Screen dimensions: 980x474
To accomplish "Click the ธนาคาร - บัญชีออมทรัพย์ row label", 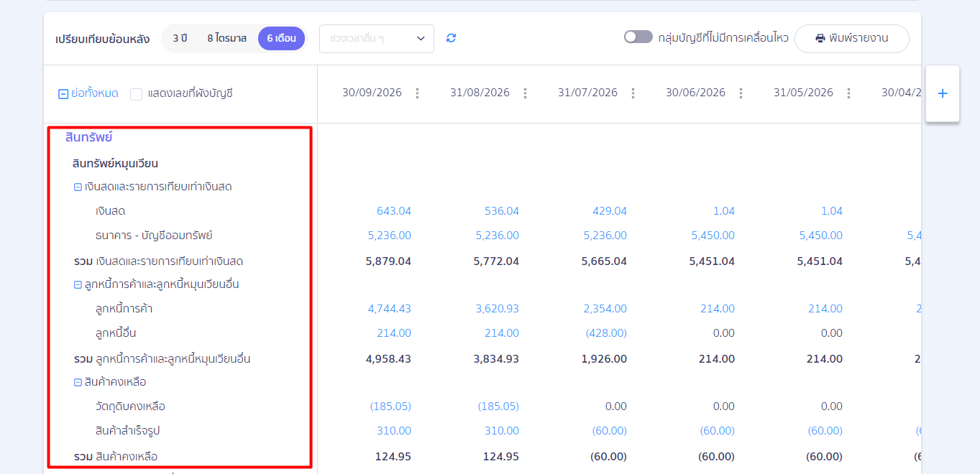I will coord(154,236).
